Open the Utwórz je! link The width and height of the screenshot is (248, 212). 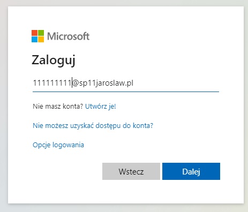pyautogui.click(x=101, y=107)
